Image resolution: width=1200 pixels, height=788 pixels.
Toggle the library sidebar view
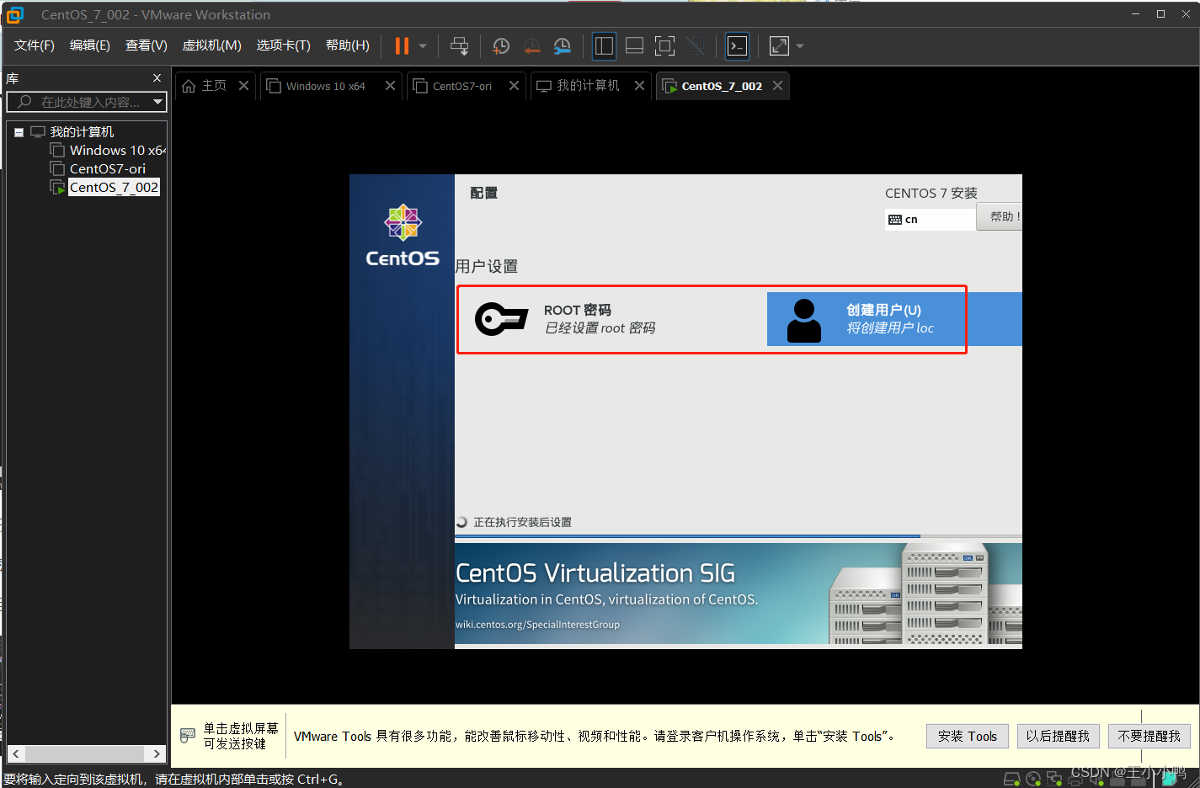click(604, 46)
